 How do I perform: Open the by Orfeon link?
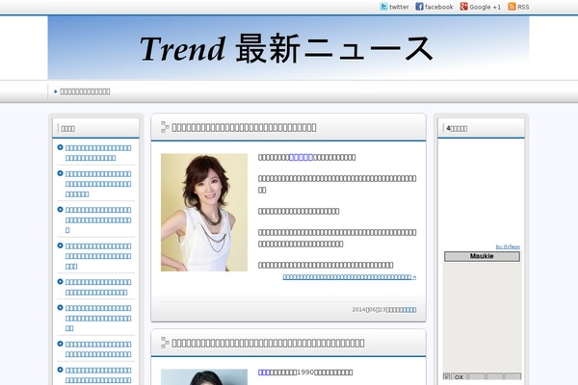508,246
